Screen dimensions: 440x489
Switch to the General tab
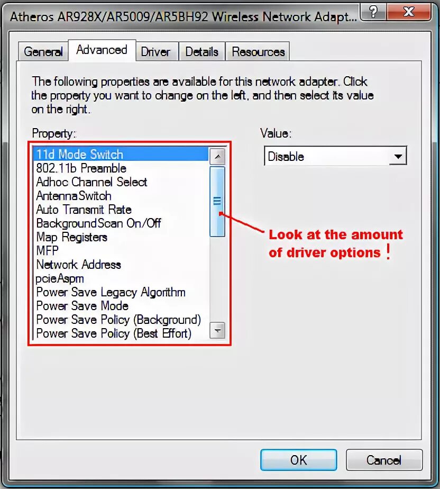43,52
